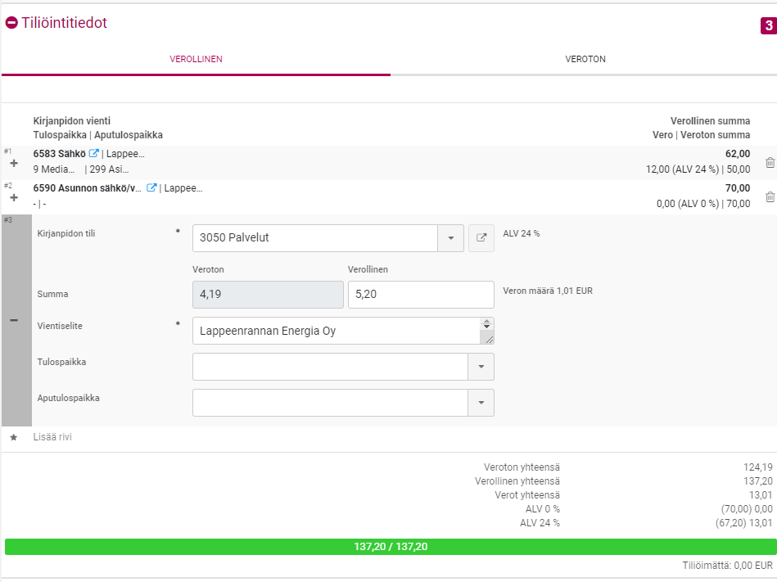The image size is (777, 582).
Task: Open external link icon next to 6590 Asunnon sähkö
Action: tap(151, 188)
